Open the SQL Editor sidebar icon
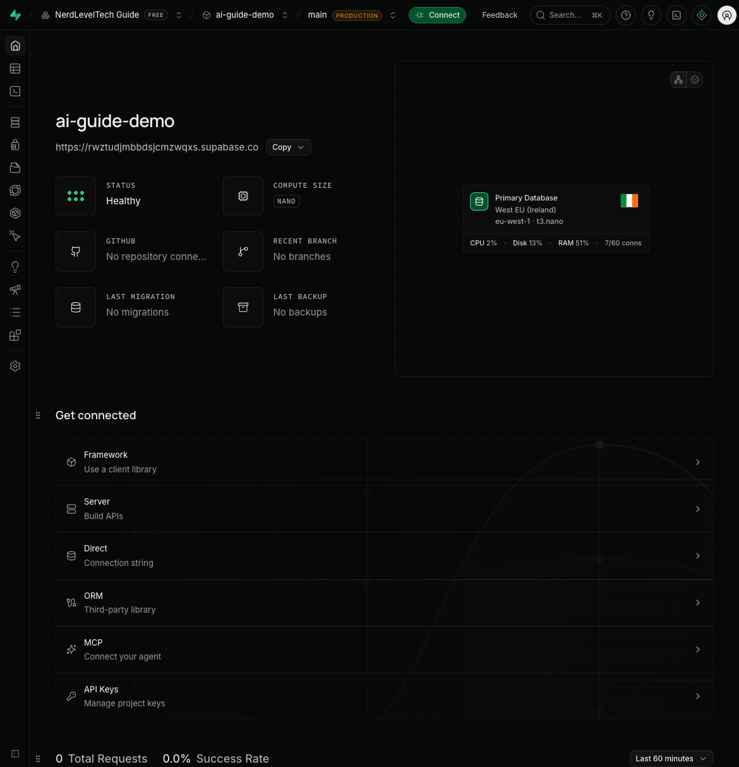Viewport: 739px width, 767px height. click(x=15, y=91)
